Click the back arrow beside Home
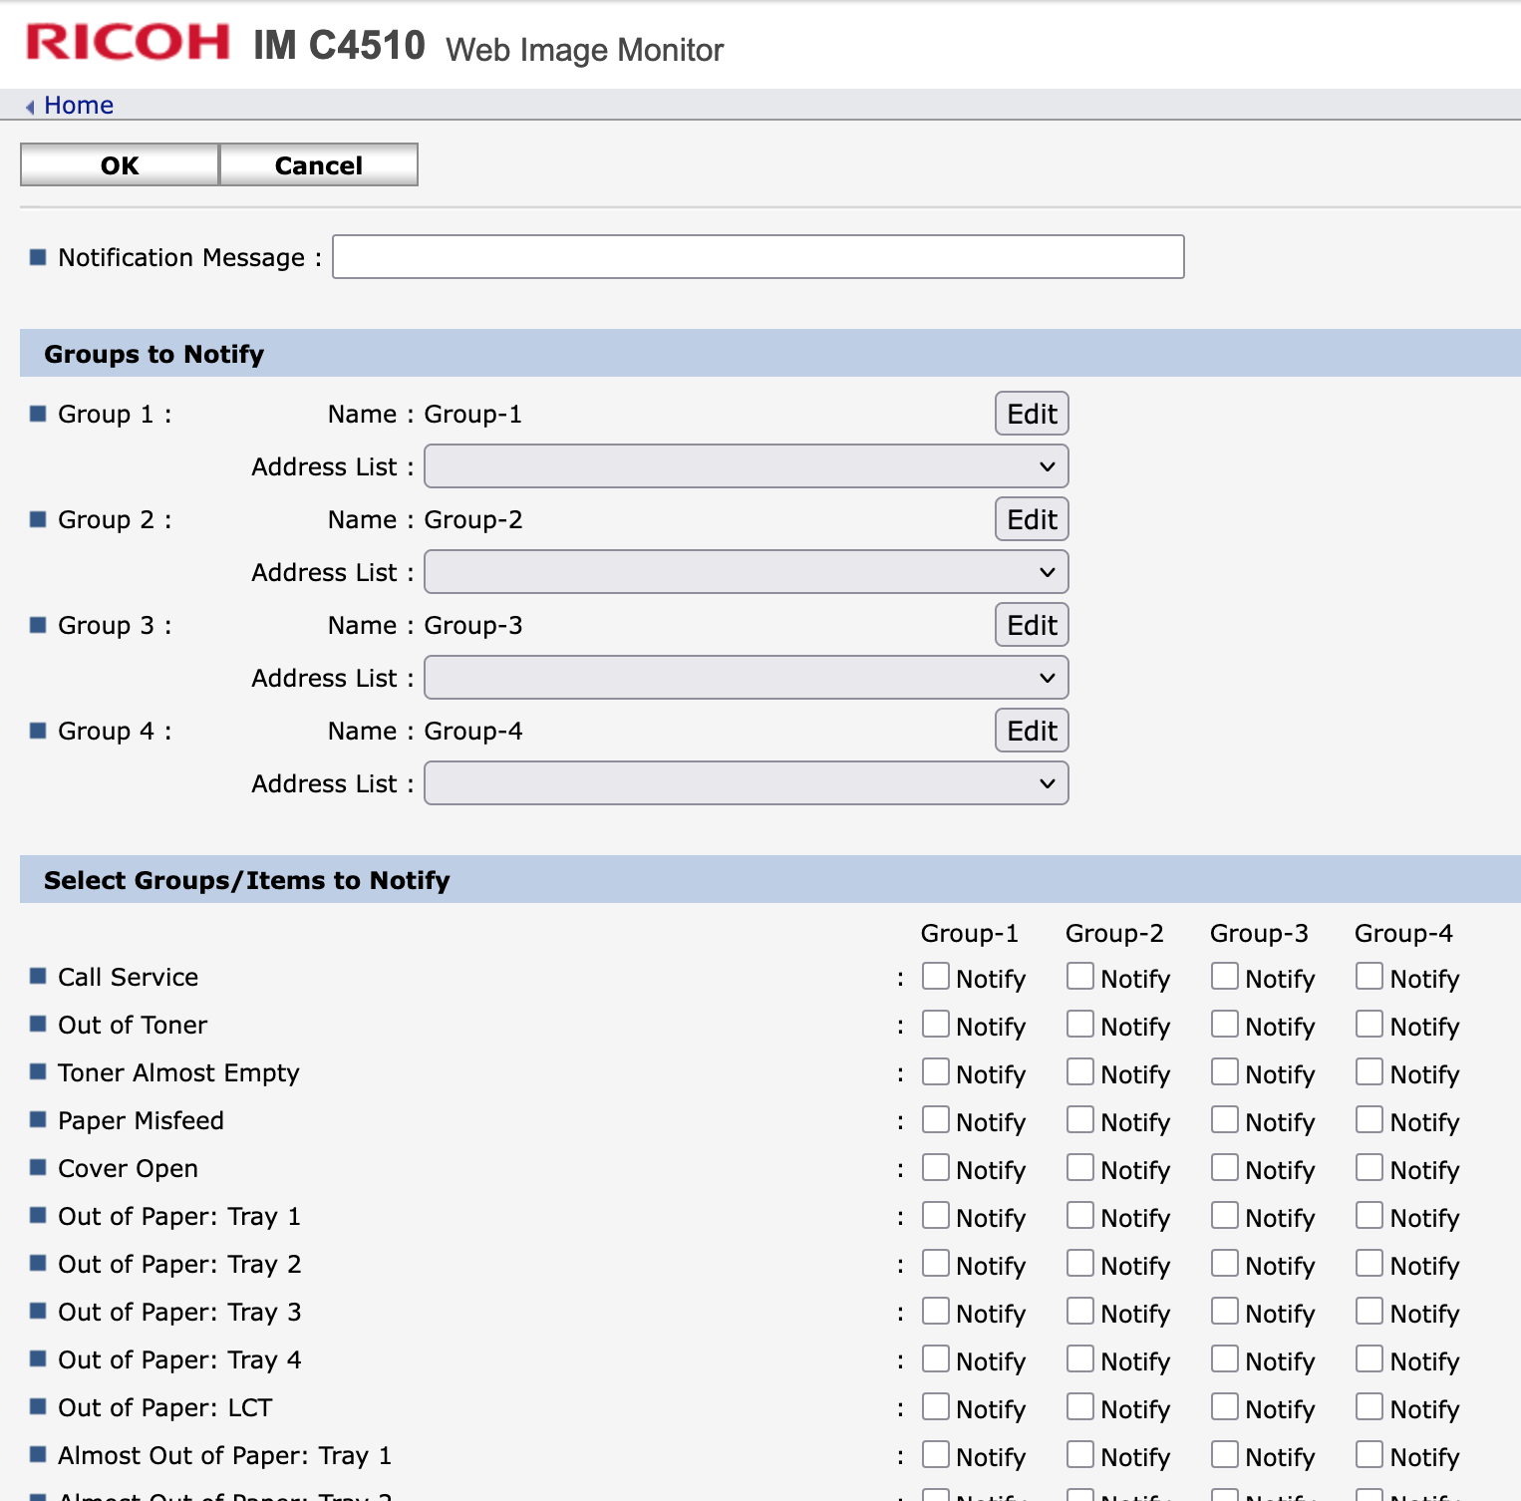Screen dimensions: 1521x1501 click(x=30, y=107)
